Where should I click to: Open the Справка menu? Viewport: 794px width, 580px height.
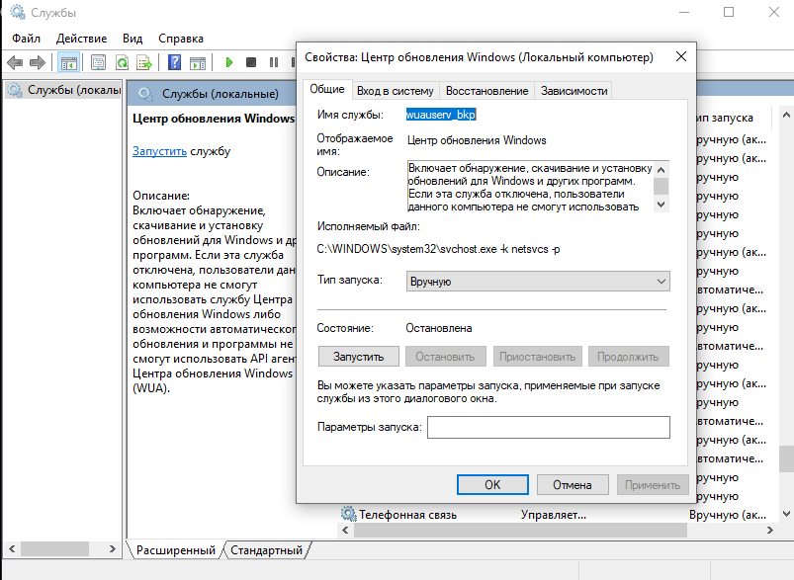[x=181, y=39]
